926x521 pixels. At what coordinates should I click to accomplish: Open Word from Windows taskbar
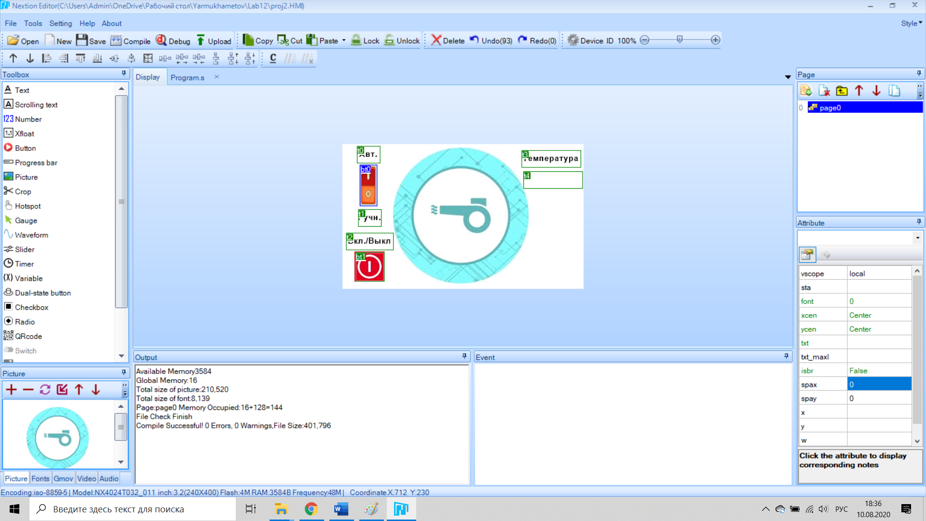click(x=341, y=509)
